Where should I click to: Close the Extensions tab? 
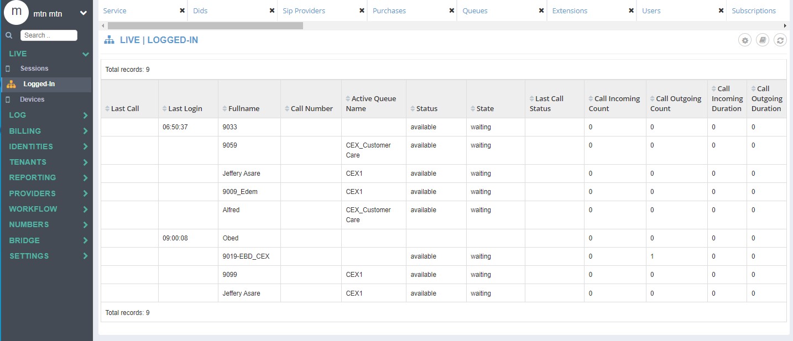631,11
